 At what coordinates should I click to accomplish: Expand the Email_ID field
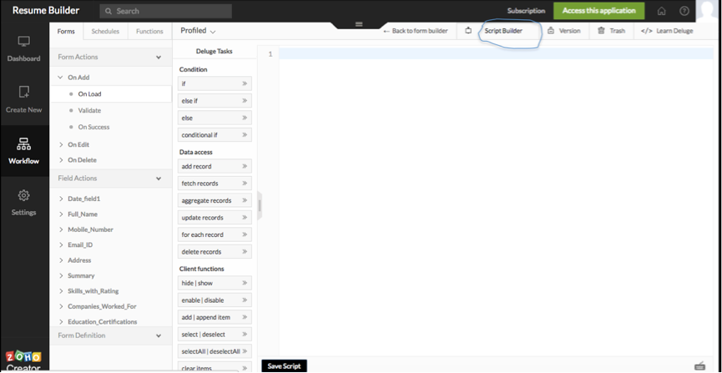(x=61, y=245)
